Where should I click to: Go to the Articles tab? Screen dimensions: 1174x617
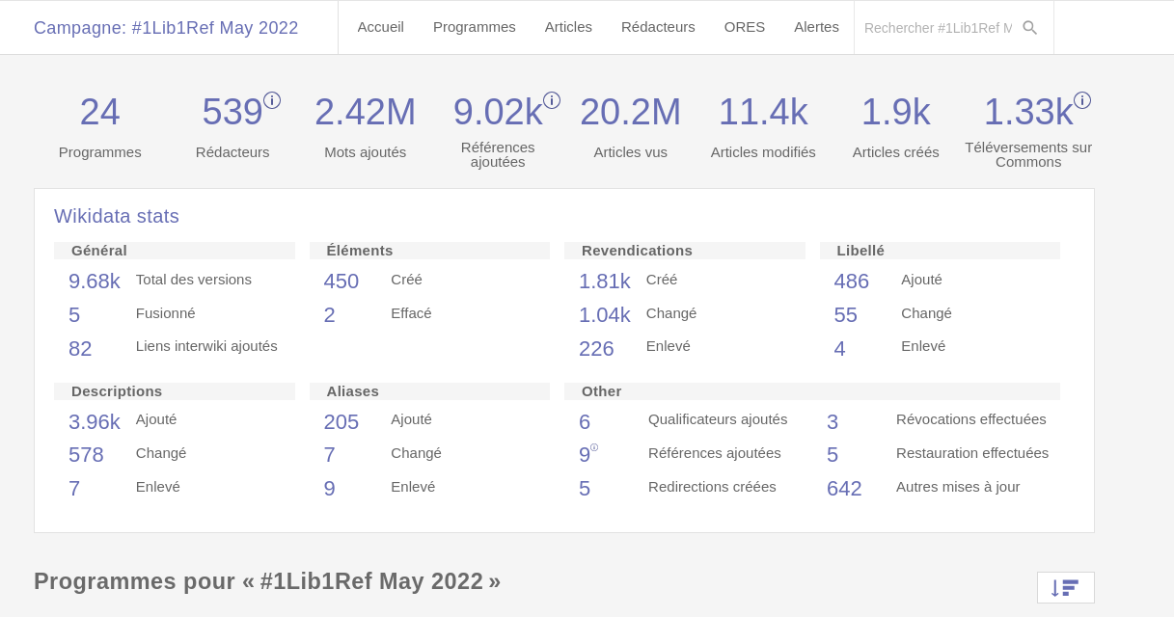[568, 27]
